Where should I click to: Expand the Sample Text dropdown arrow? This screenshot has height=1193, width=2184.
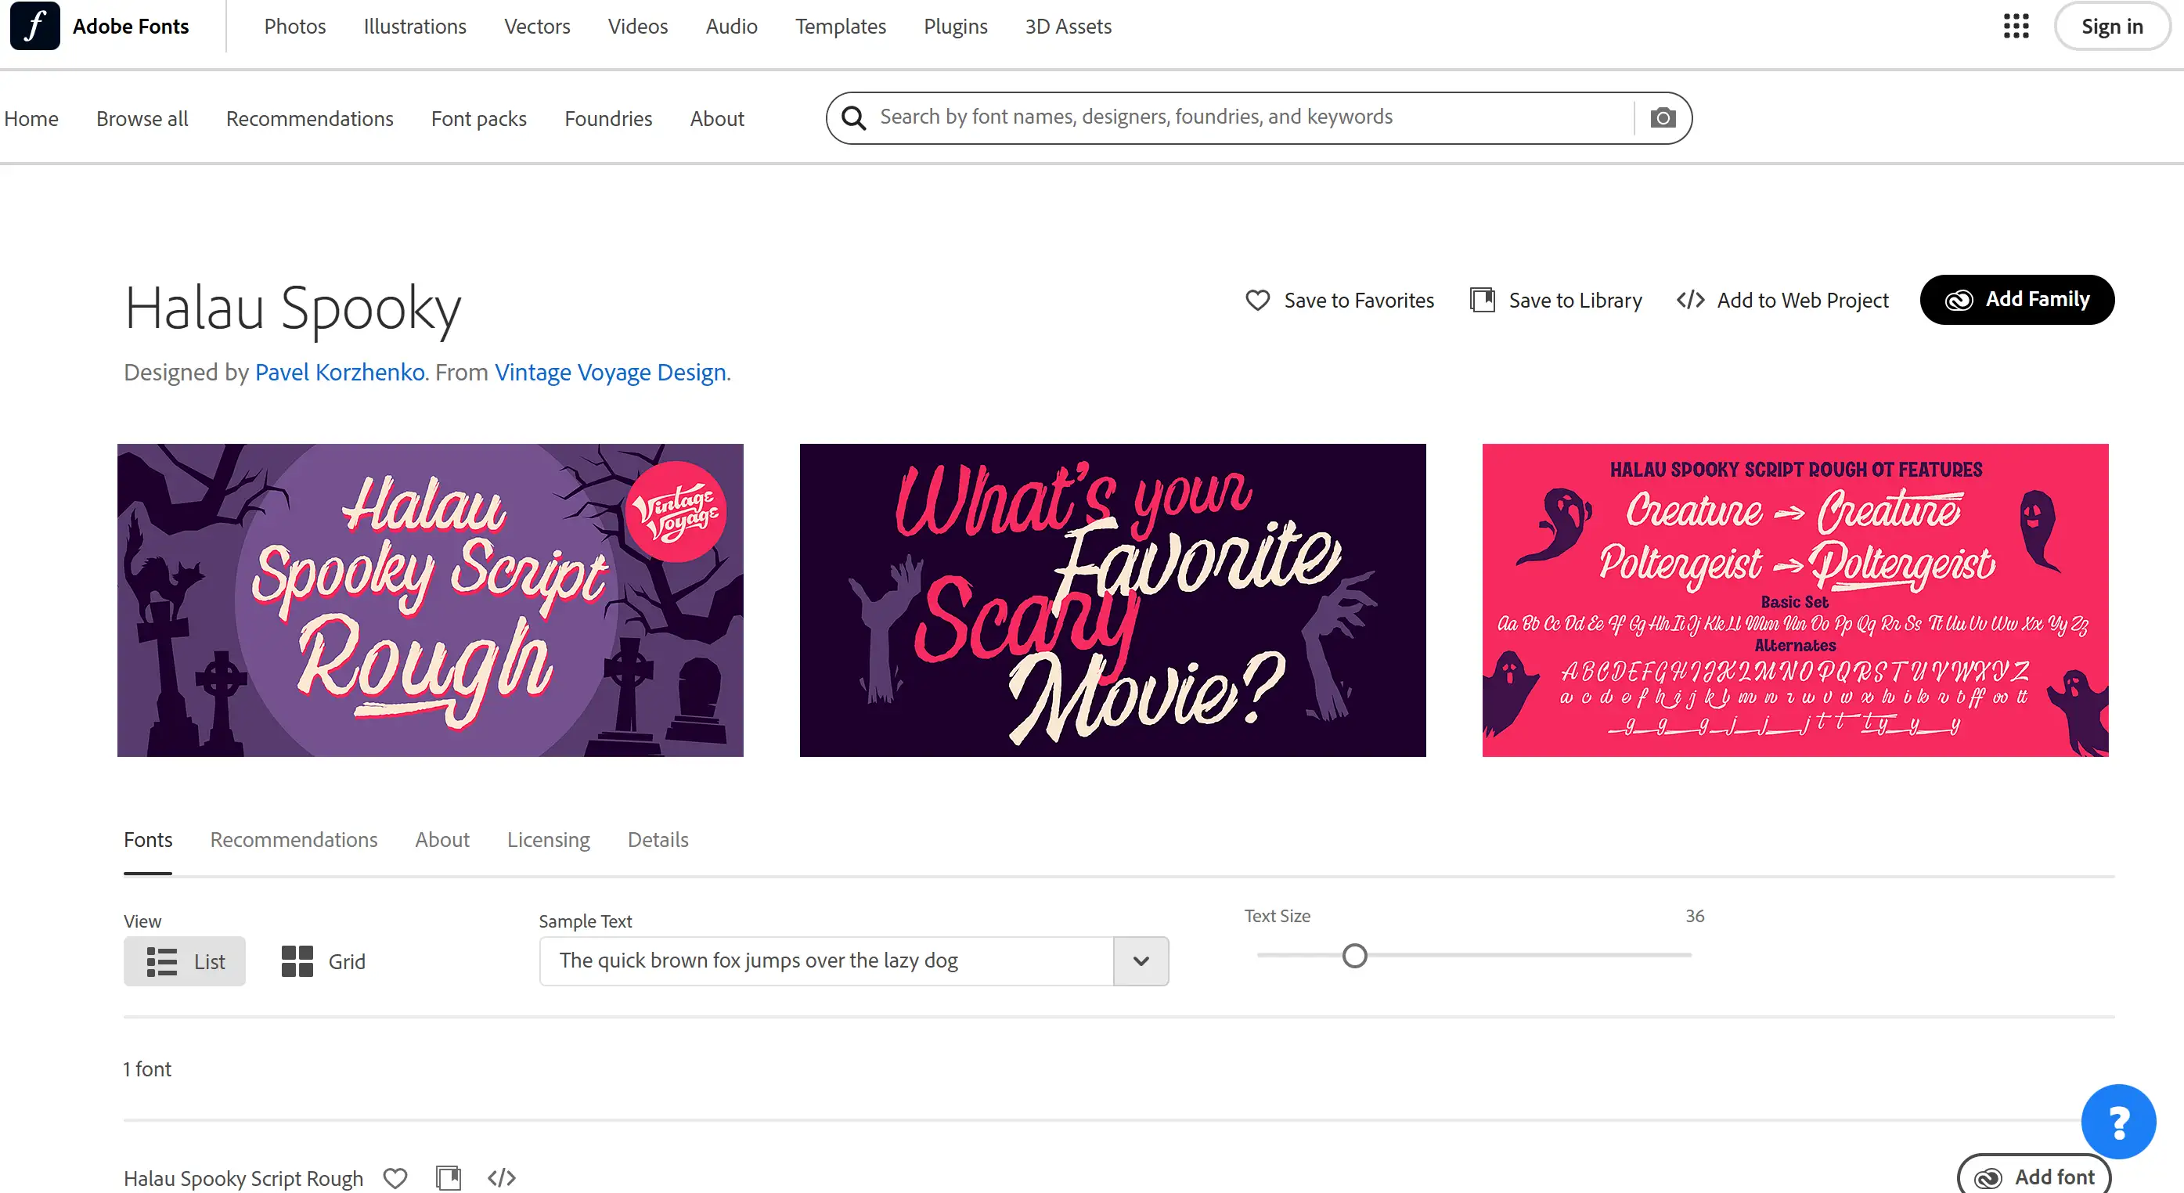click(1141, 961)
